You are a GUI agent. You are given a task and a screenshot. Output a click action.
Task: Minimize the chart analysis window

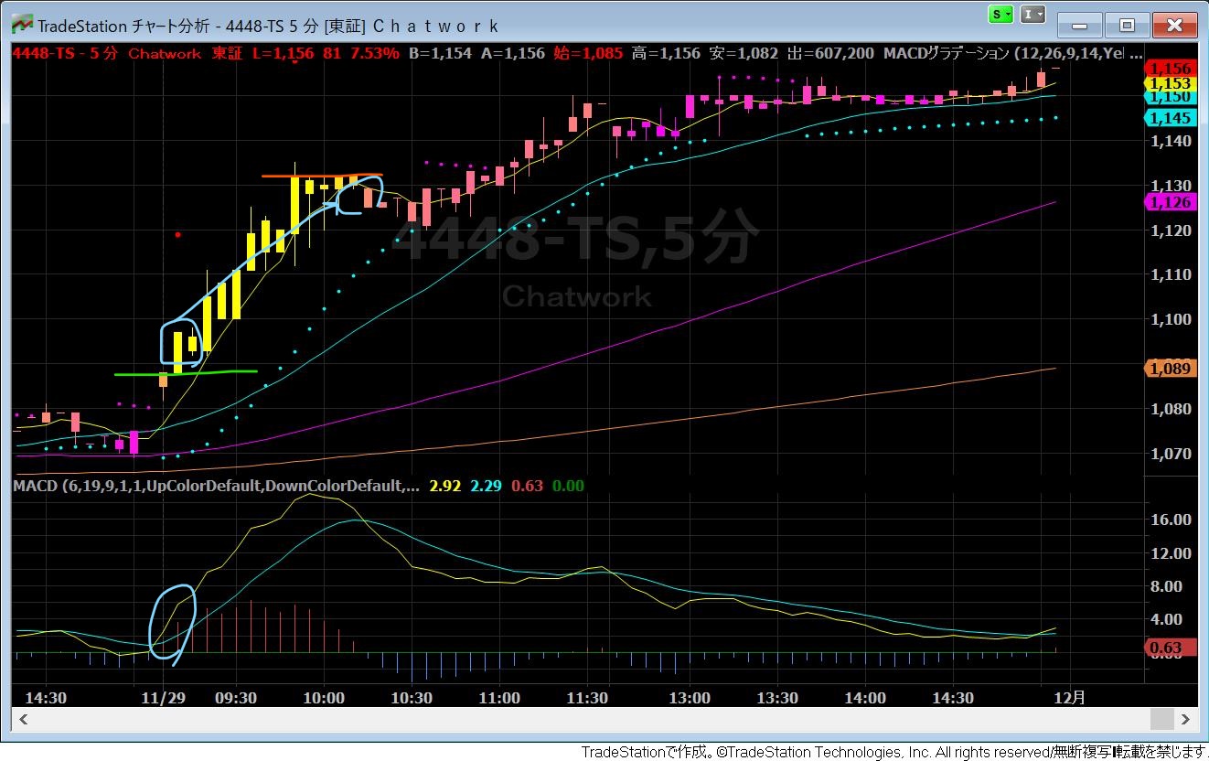[x=1080, y=25]
